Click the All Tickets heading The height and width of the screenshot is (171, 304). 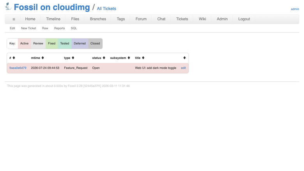point(106,9)
